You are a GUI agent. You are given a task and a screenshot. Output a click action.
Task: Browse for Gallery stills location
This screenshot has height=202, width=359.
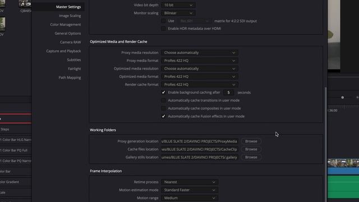pyautogui.click(x=251, y=157)
